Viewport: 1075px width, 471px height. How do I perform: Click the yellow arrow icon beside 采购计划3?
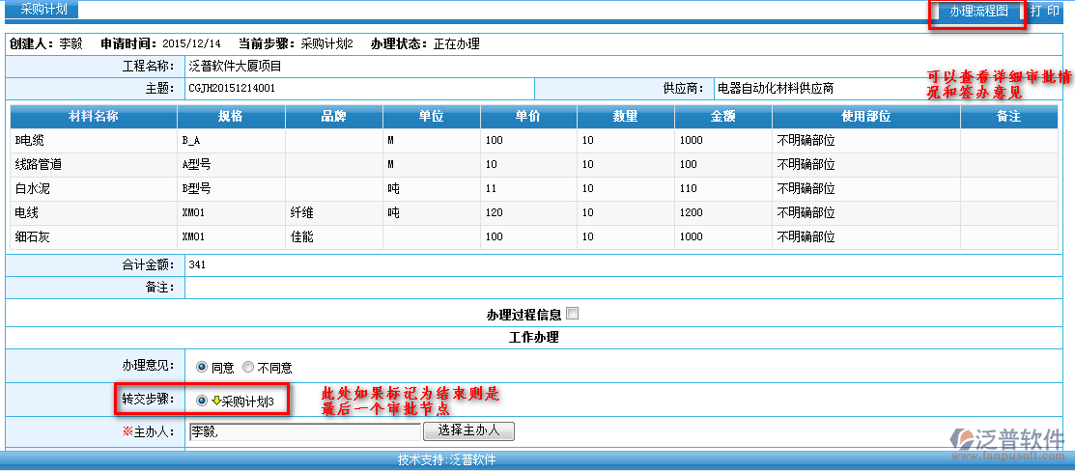pyautogui.click(x=215, y=401)
